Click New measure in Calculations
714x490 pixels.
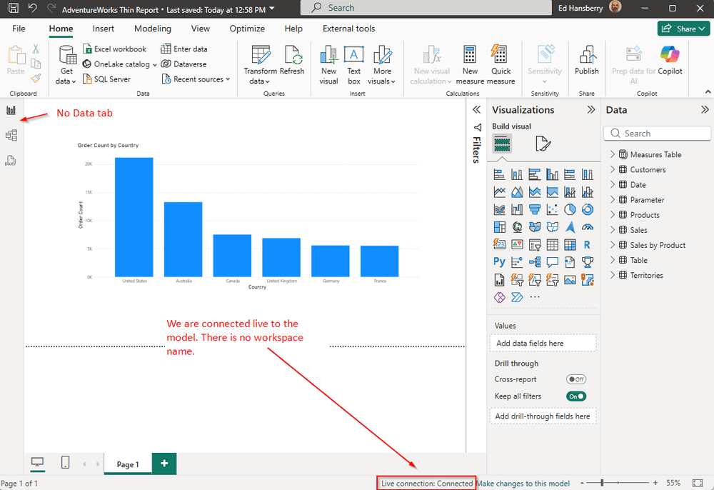[470, 65]
